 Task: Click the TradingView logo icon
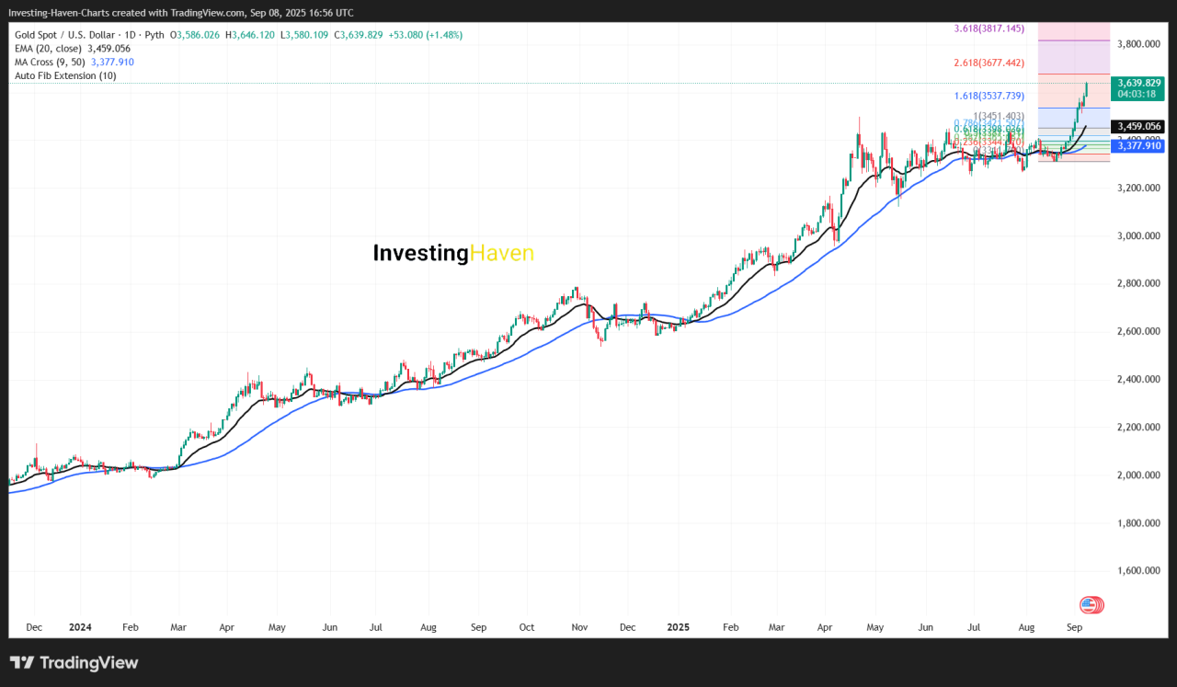(22, 663)
